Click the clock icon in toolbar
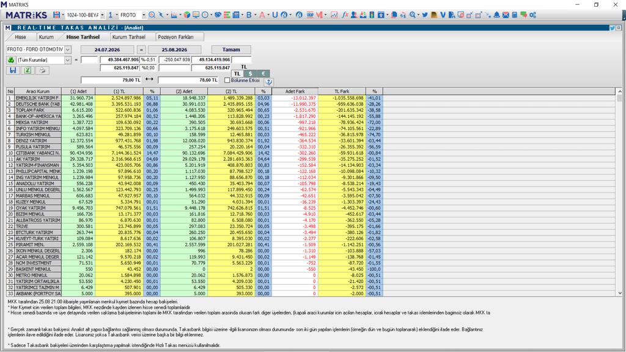This screenshot has height=352, width=626. click(x=205, y=15)
